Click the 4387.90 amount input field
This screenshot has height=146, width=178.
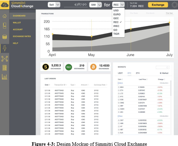[76, 4]
